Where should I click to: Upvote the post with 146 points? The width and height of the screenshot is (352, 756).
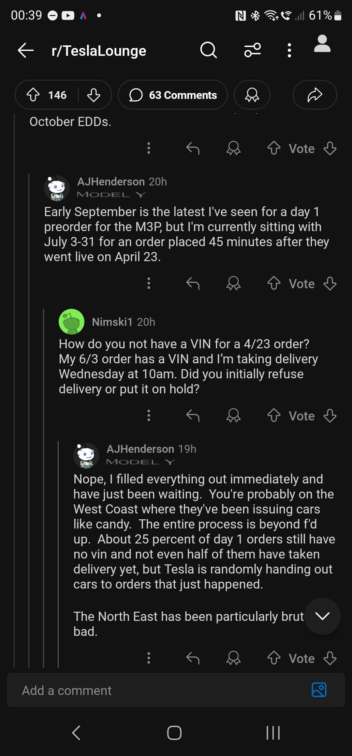(x=33, y=95)
